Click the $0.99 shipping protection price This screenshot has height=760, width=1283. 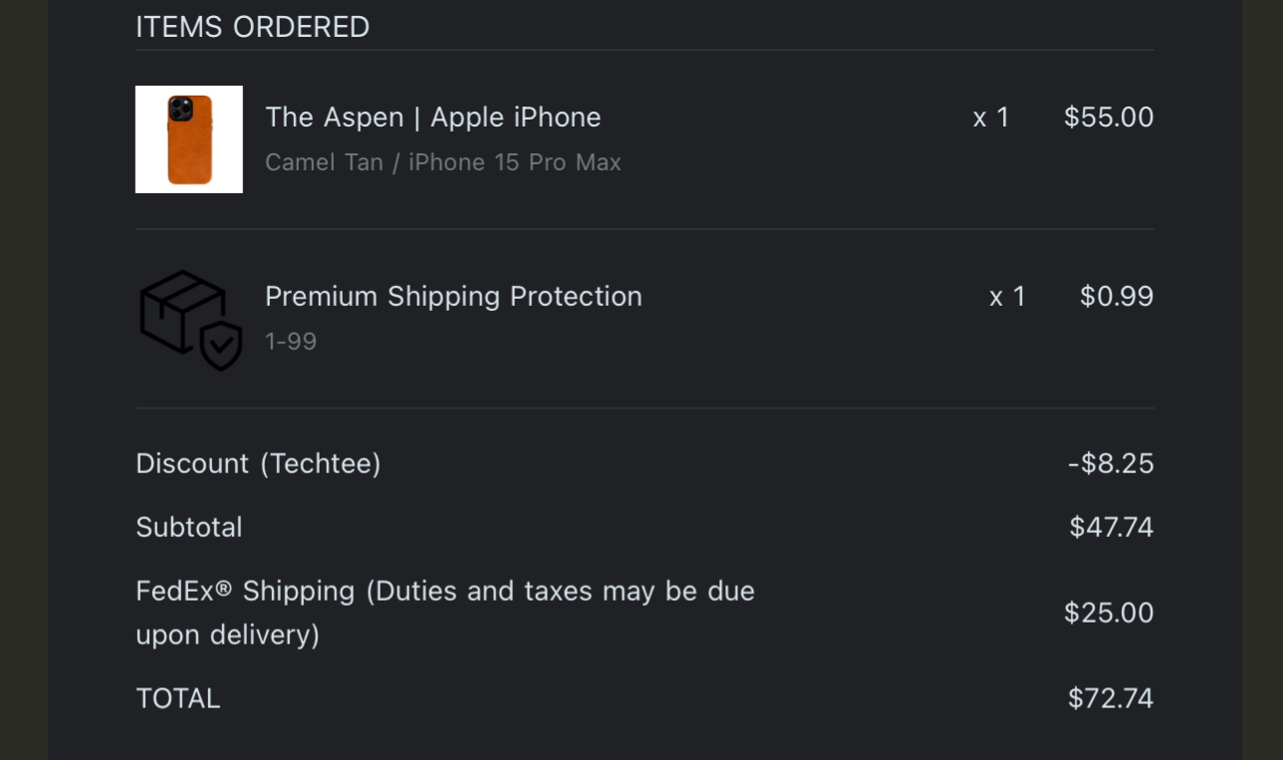(1116, 297)
